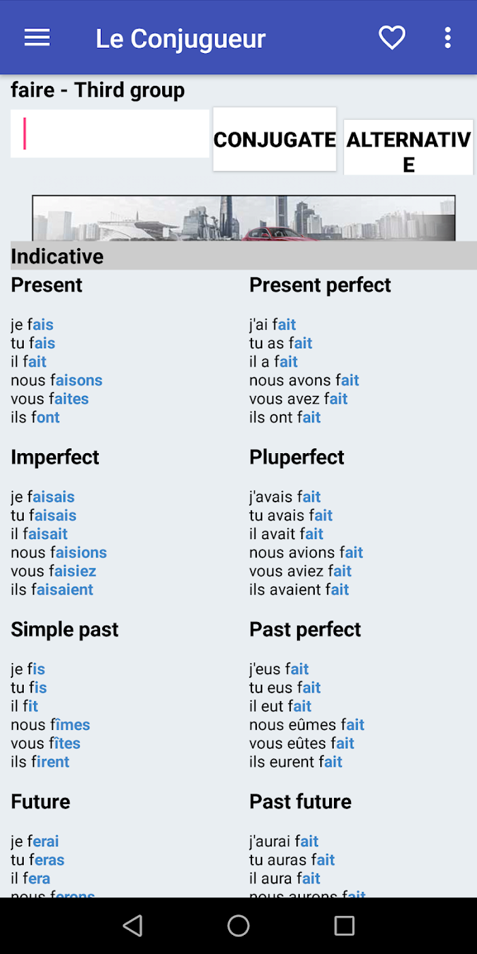Focus the verb input text field
Viewport: 477px width, 954px height.
point(110,134)
